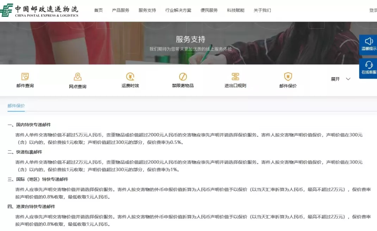Select the 邮件保价 content tab
The height and width of the screenshot is (231, 377).
coord(16,106)
